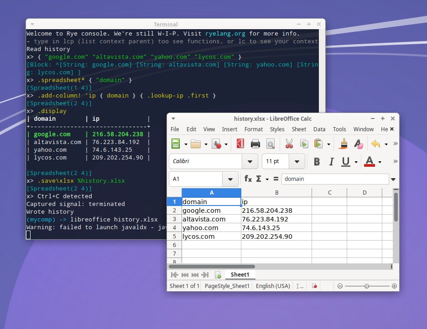Click the horizontal scrollbar in Calc

point(212,267)
